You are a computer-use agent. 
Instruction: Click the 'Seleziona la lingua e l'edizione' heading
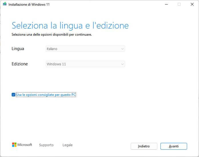pyautogui.click(x=70, y=25)
